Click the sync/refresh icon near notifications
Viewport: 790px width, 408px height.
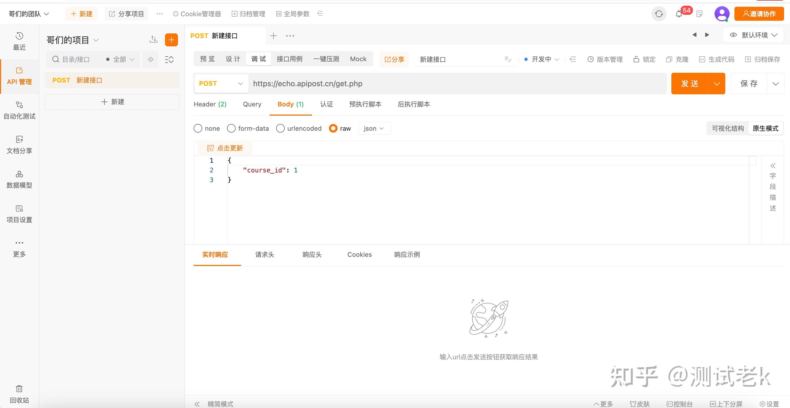[658, 13]
